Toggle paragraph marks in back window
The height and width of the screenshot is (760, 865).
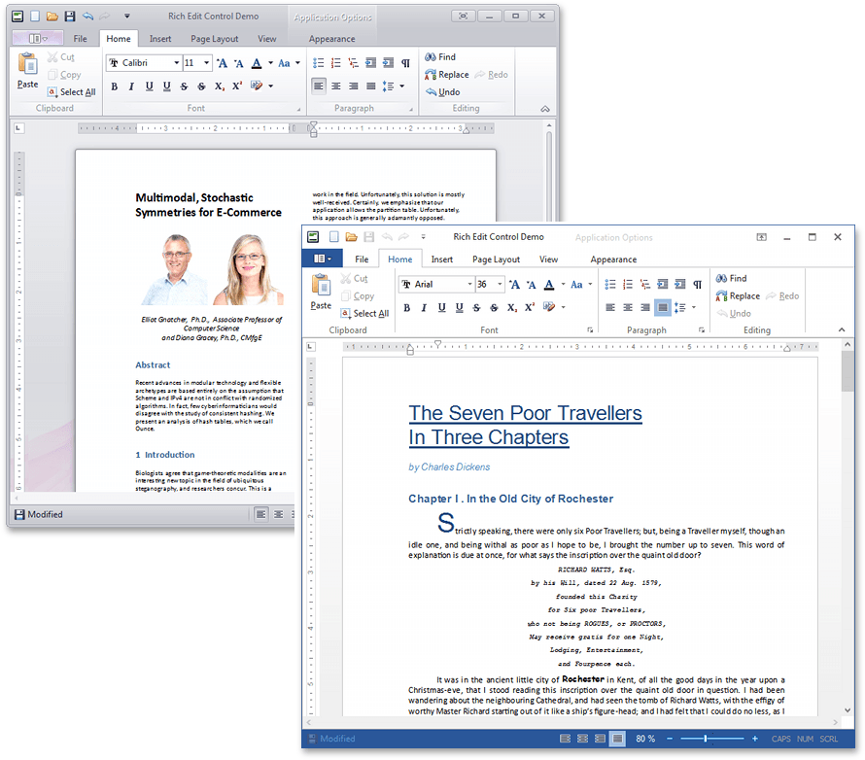coord(405,63)
